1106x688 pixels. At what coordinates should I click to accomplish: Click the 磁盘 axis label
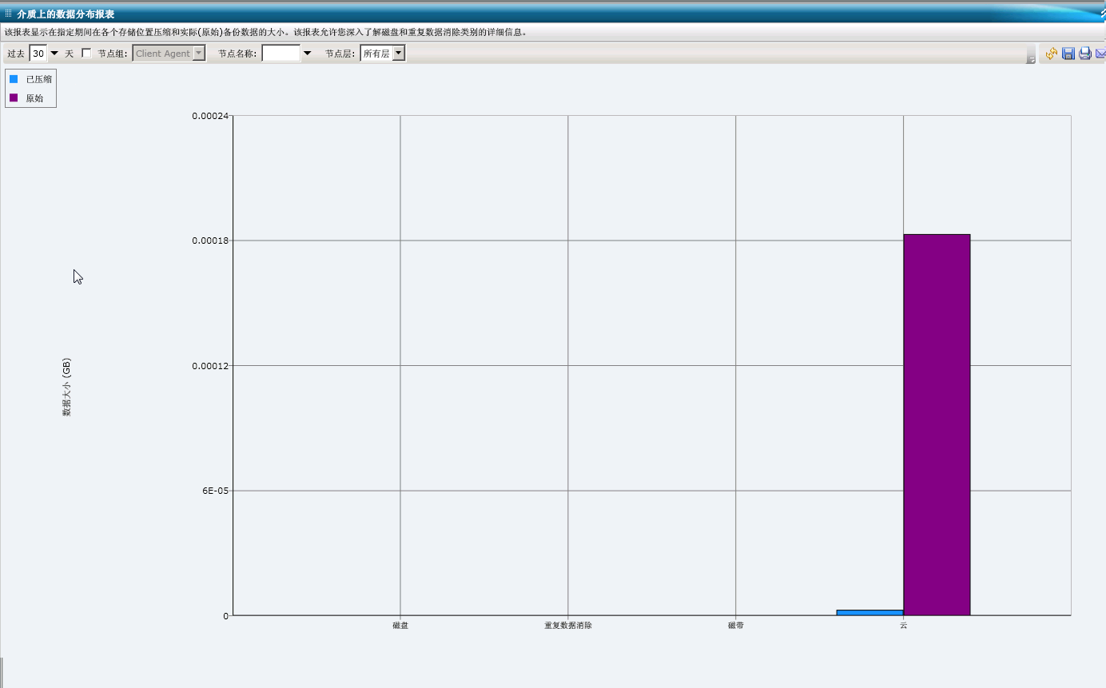[400, 626]
